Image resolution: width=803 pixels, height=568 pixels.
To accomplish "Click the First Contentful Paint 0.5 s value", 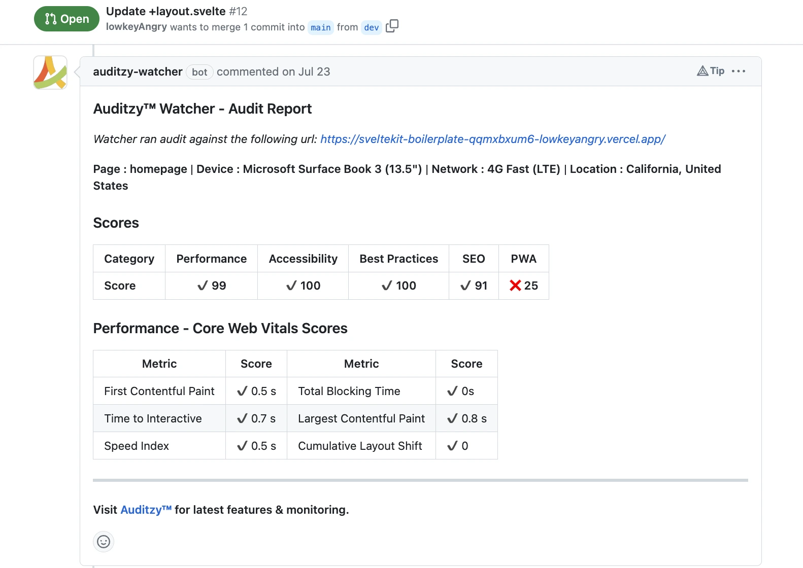I will [256, 391].
